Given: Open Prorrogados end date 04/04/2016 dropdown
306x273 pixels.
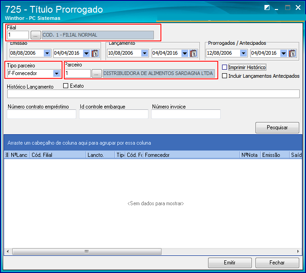Looking at the screenshot, I should [283, 53].
